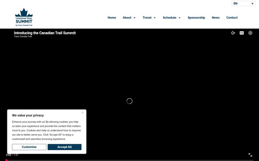Open the EN language selector
Screen dimensions: 259x161
[243, 4]
